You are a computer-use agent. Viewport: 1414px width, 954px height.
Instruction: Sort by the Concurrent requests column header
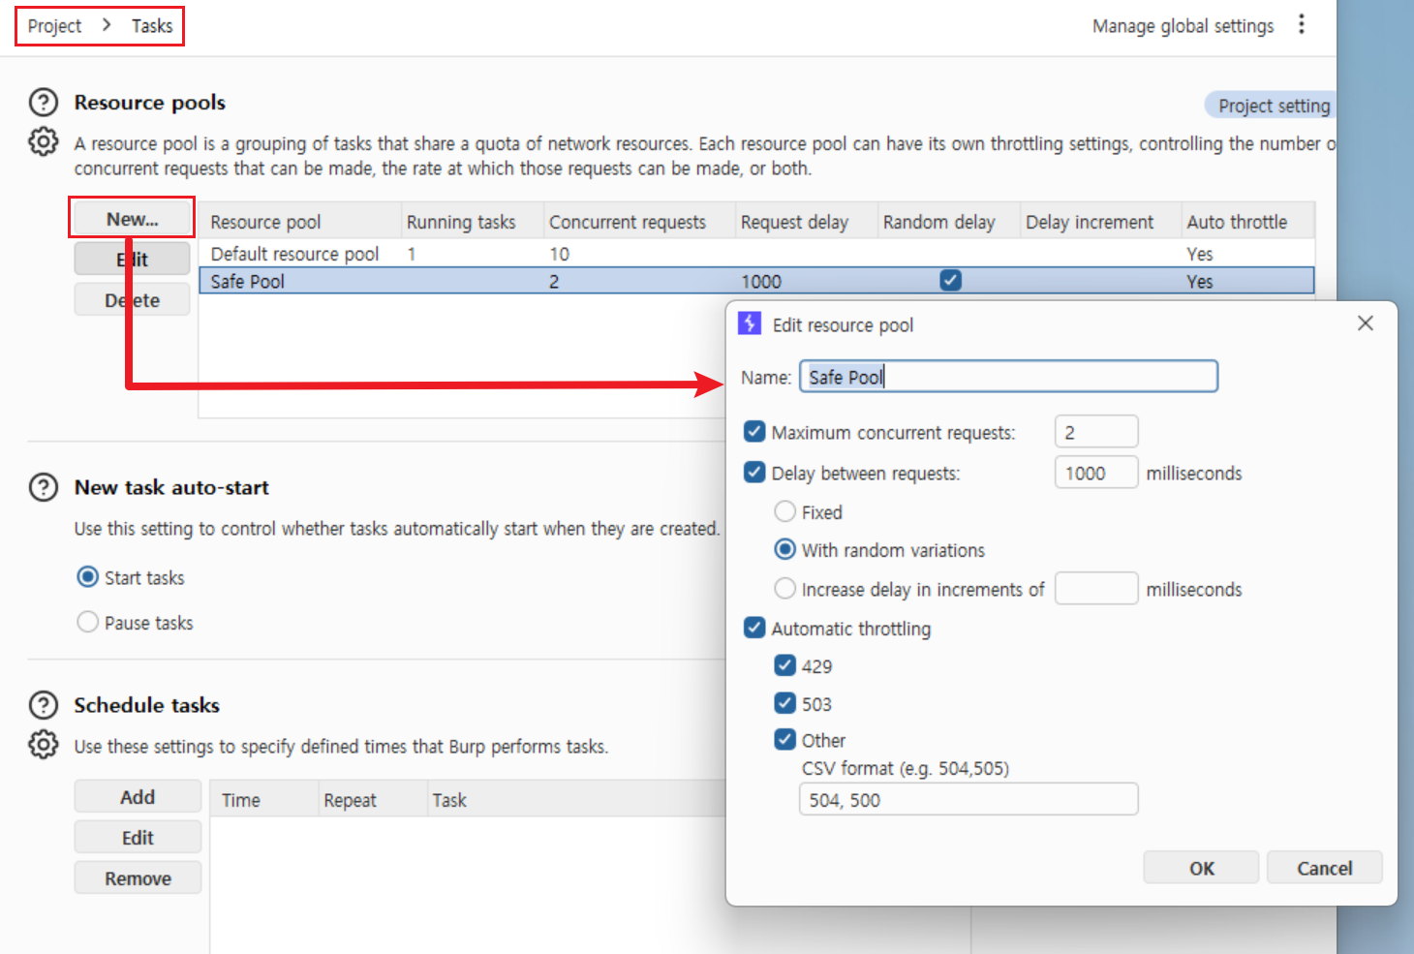639,221
